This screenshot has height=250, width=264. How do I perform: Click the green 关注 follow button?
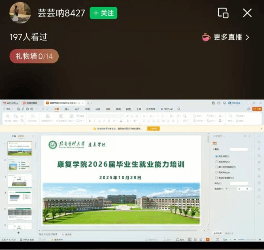point(103,13)
